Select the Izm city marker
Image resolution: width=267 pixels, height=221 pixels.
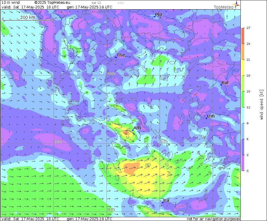tap(206, 118)
